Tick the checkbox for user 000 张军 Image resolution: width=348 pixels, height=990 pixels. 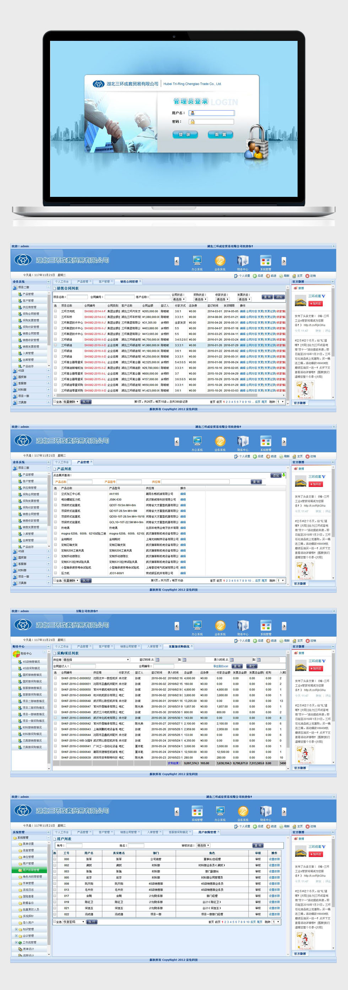click(x=55, y=859)
